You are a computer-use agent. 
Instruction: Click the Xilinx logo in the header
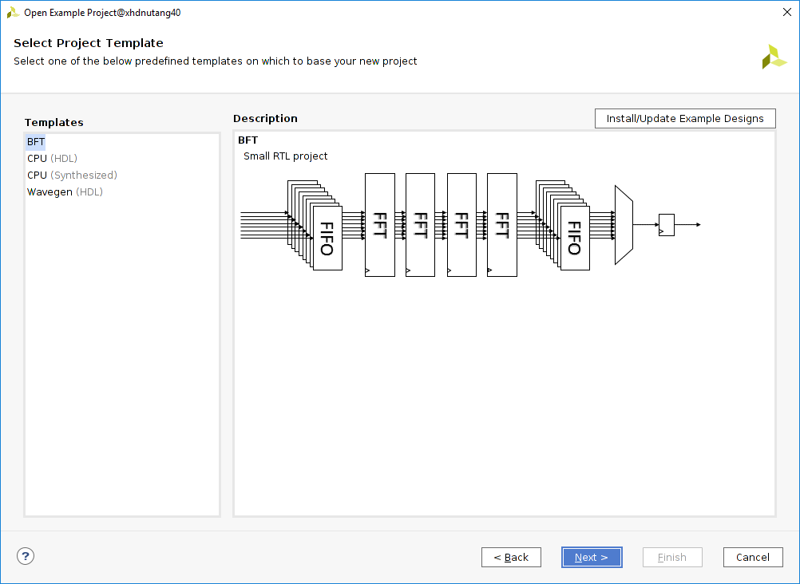tap(774, 57)
